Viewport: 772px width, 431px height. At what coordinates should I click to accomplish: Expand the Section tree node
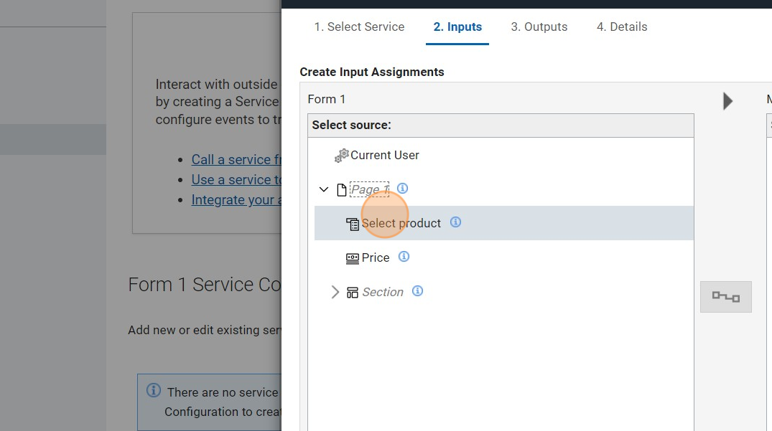click(335, 293)
